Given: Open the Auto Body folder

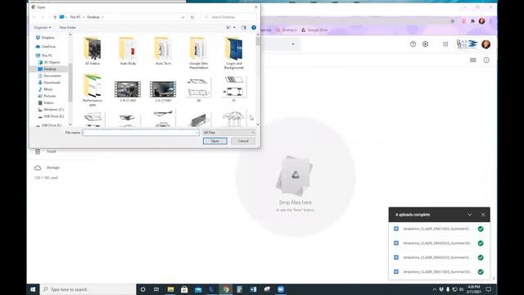Looking at the screenshot, I should [128, 51].
